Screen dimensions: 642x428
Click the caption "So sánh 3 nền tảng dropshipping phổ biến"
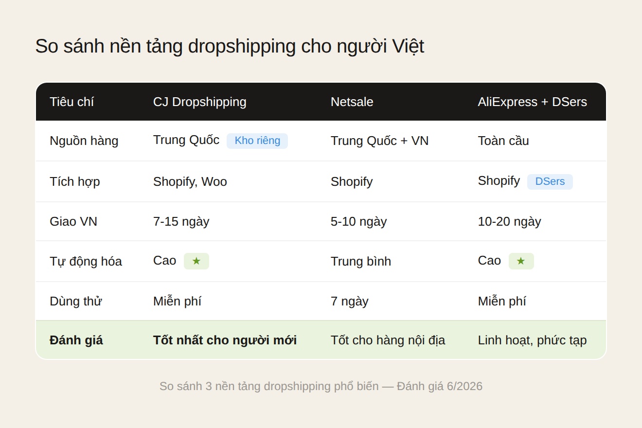tap(269, 386)
